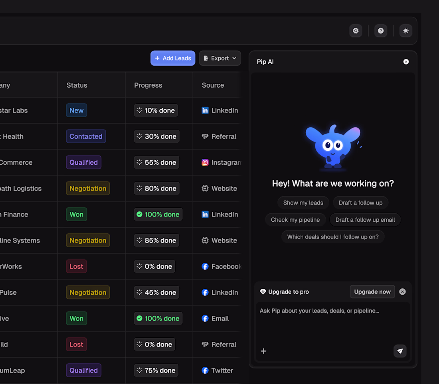Toggle light mode with the sun icon
The image size is (439, 384).
(x=406, y=31)
